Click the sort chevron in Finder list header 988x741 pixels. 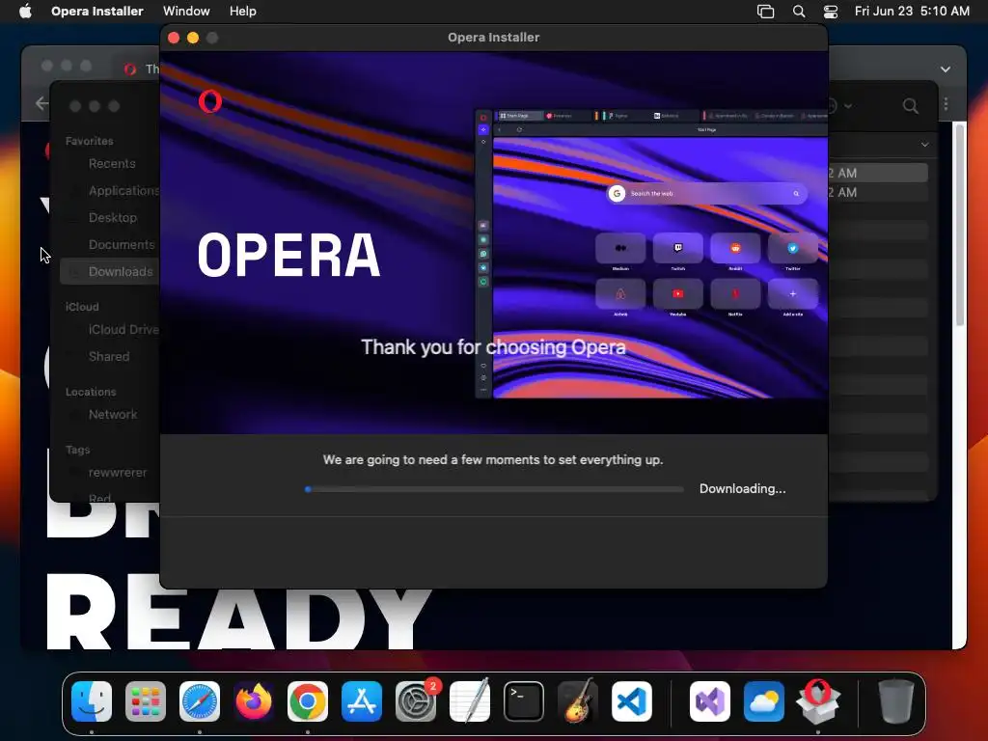pos(924,145)
